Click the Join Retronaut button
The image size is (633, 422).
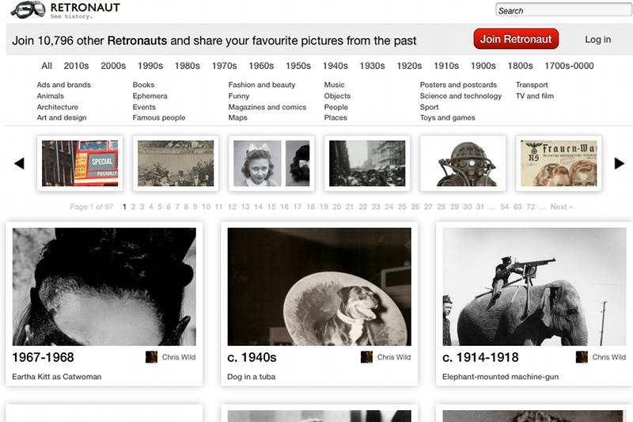[x=516, y=39]
